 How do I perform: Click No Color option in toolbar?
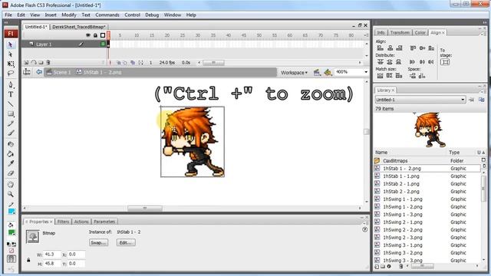tap(12, 251)
